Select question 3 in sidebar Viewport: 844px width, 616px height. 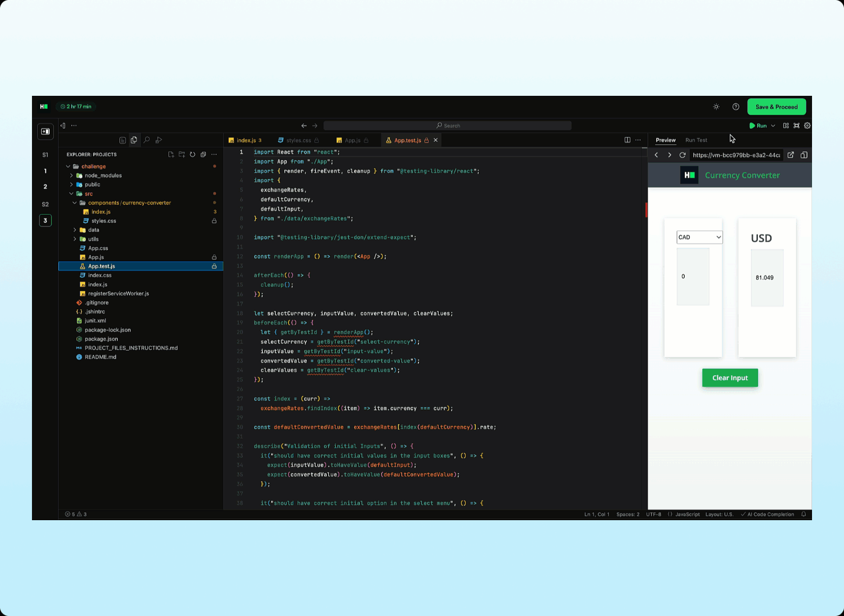(45, 220)
